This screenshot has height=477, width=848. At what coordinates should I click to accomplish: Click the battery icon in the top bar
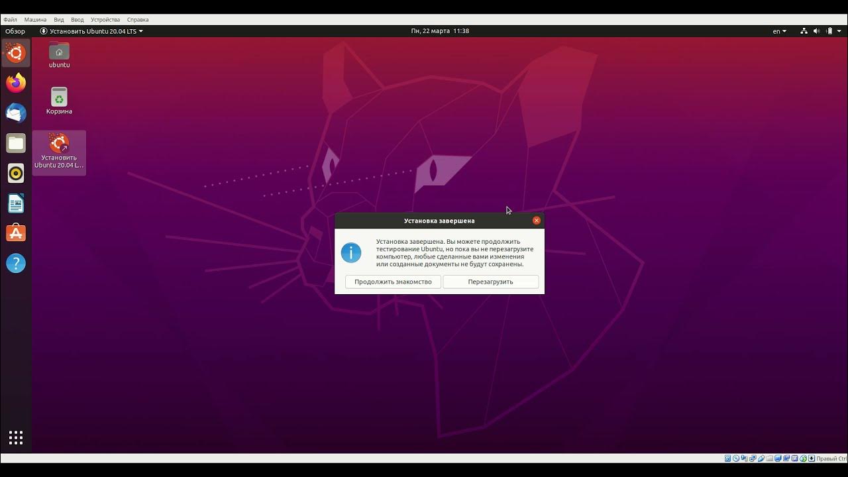click(x=829, y=31)
